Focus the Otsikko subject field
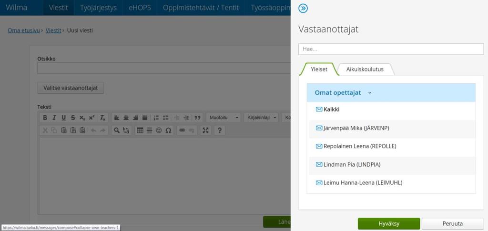The height and width of the screenshot is (231, 488). tap(164, 68)
